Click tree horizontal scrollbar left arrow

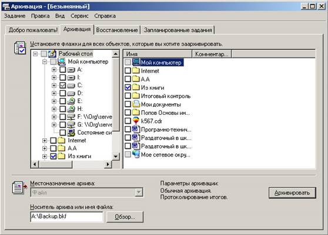point(35,164)
